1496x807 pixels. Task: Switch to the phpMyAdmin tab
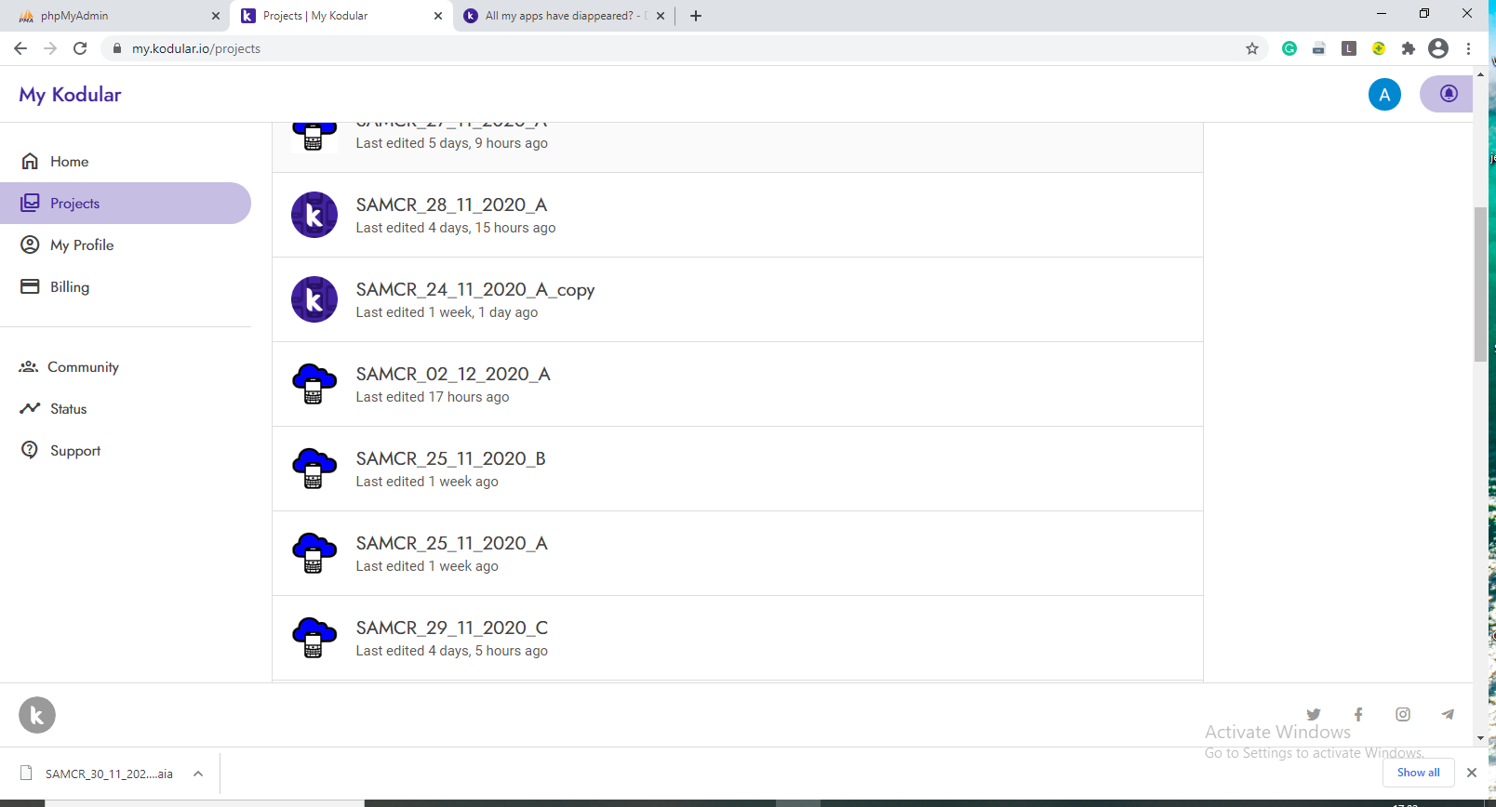[x=115, y=16]
